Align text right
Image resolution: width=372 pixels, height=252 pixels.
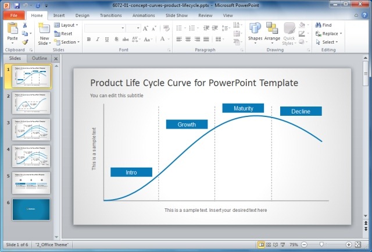tap(197, 39)
